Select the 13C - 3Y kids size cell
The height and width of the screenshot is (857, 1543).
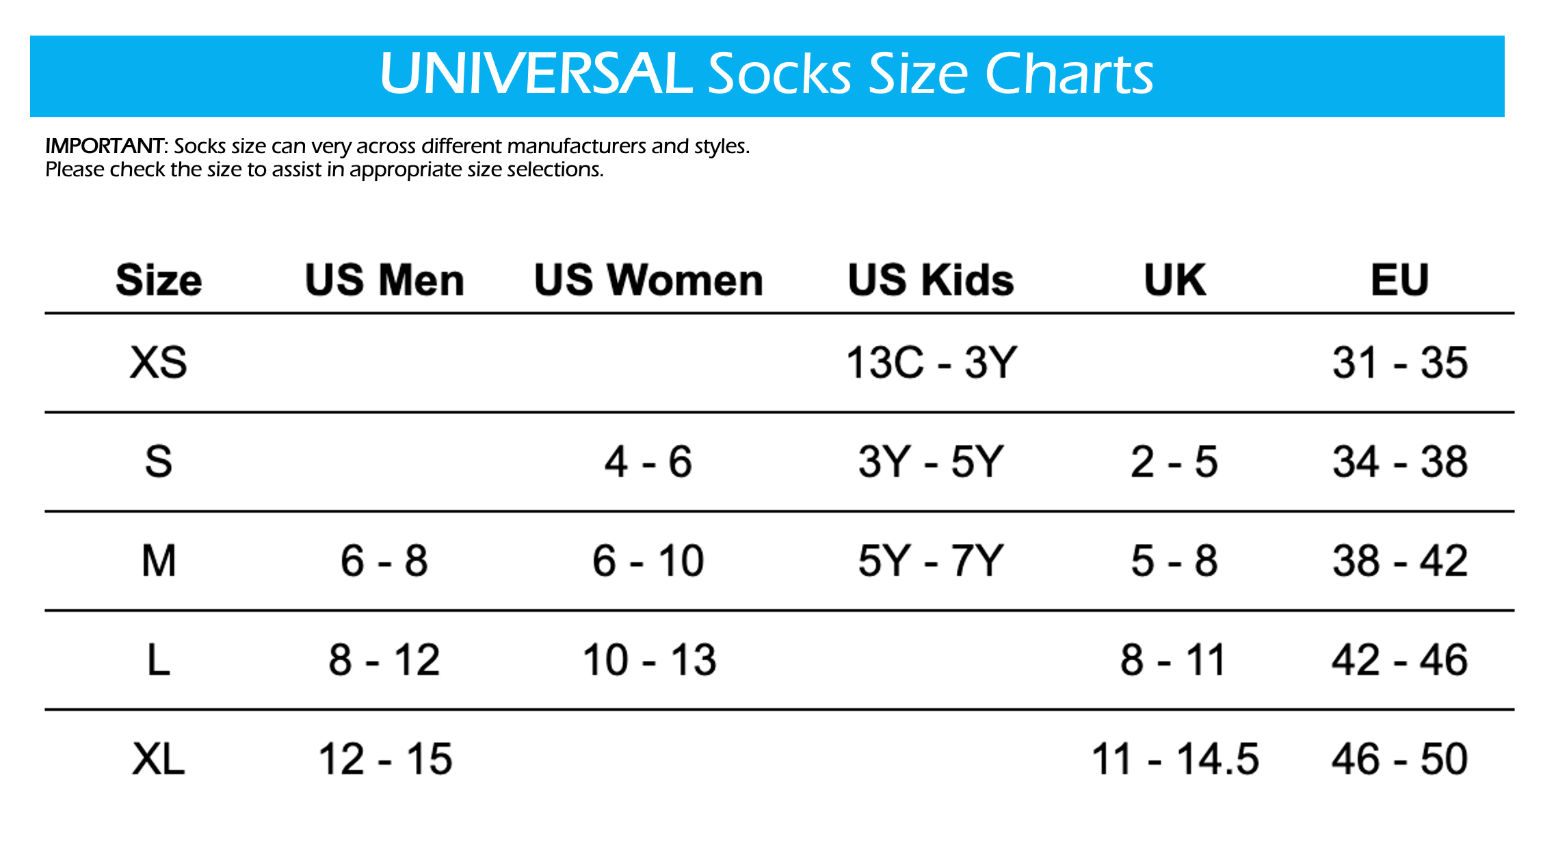[x=931, y=363]
